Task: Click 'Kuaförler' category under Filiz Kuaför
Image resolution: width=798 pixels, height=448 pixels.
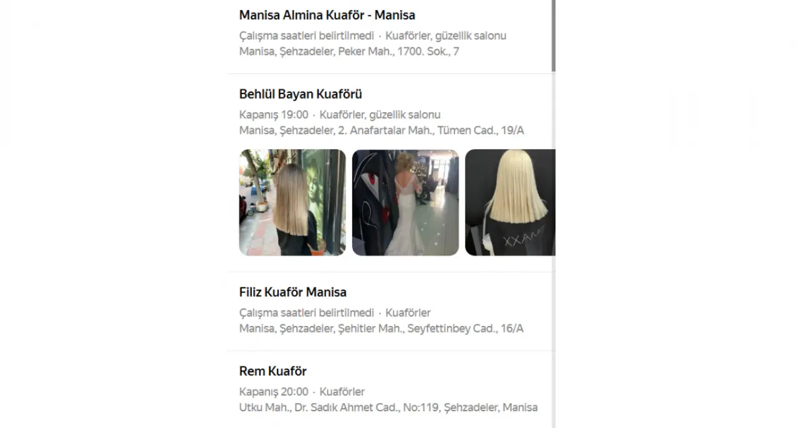Action: coord(408,312)
